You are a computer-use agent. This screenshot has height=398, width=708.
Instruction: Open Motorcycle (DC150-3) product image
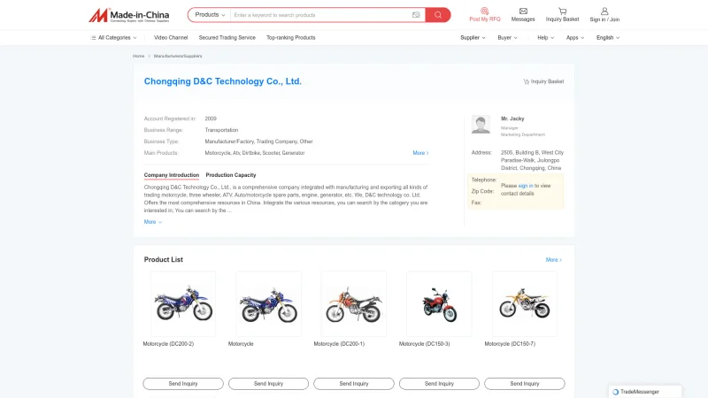click(439, 303)
